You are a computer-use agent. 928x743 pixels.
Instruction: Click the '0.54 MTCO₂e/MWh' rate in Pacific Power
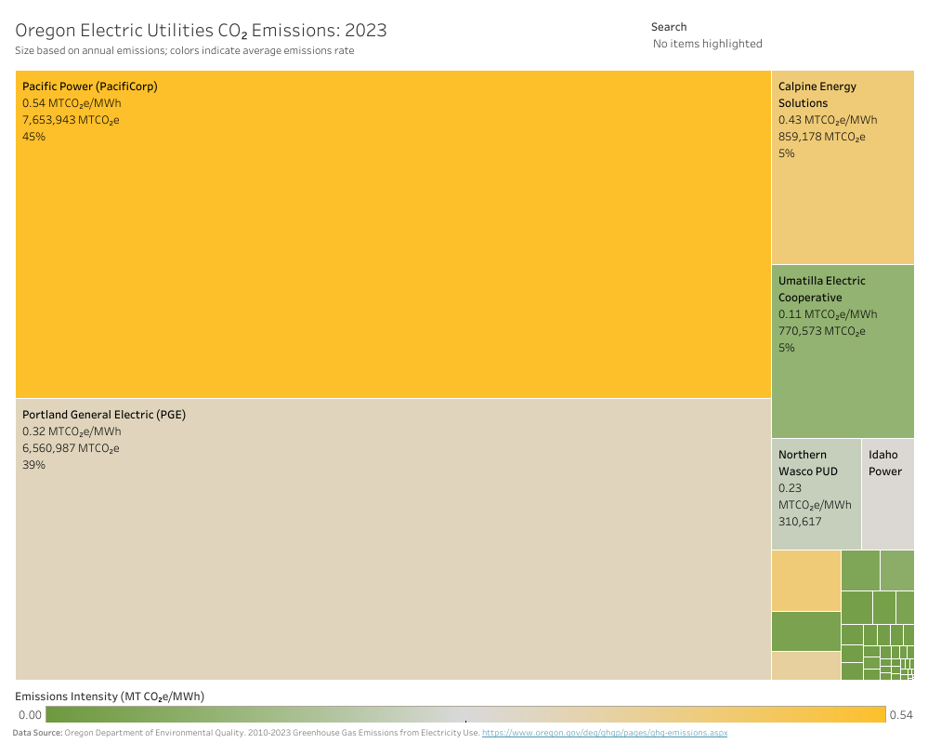point(72,103)
